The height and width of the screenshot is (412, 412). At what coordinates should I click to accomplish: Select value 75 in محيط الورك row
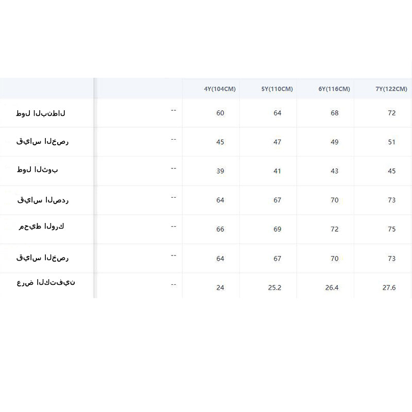pyautogui.click(x=392, y=229)
